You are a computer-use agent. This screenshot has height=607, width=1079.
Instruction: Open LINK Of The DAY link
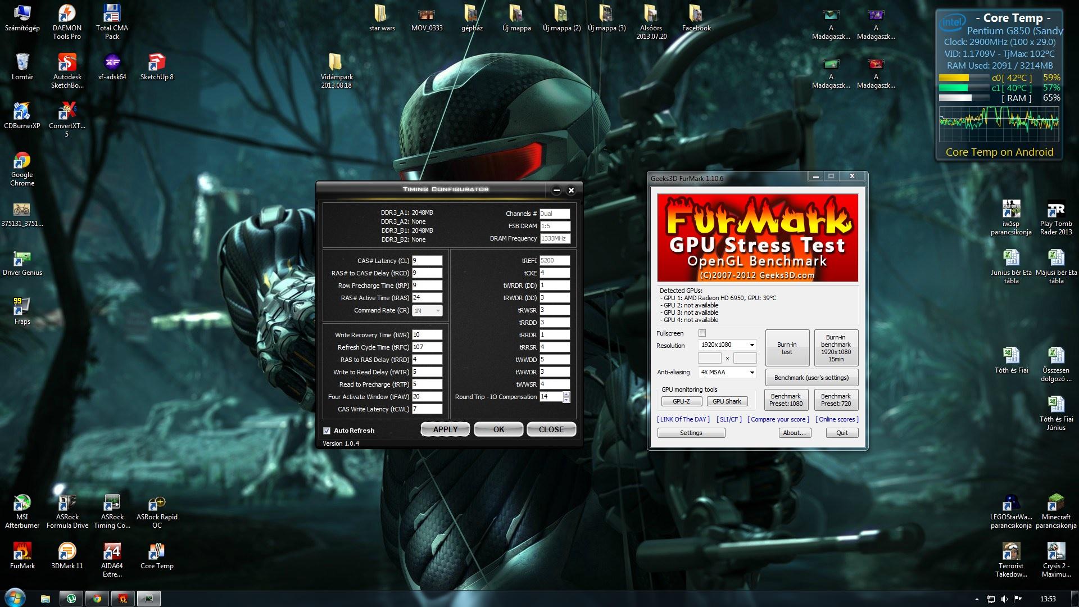point(683,419)
